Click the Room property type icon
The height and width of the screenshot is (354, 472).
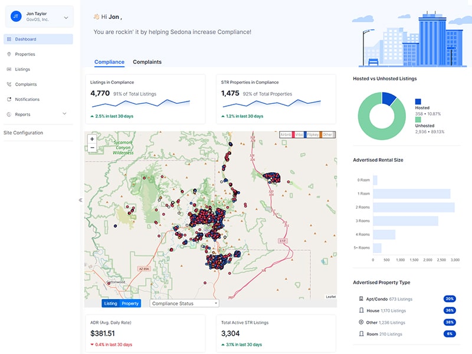click(x=361, y=334)
